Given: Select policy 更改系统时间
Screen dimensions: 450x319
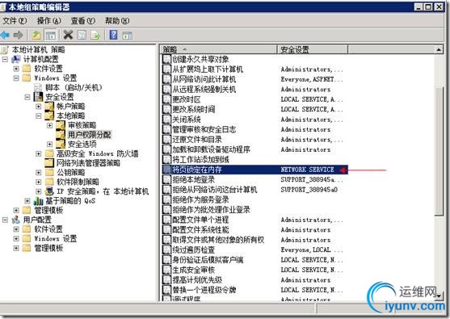Looking at the screenshot, I should click(x=193, y=109).
